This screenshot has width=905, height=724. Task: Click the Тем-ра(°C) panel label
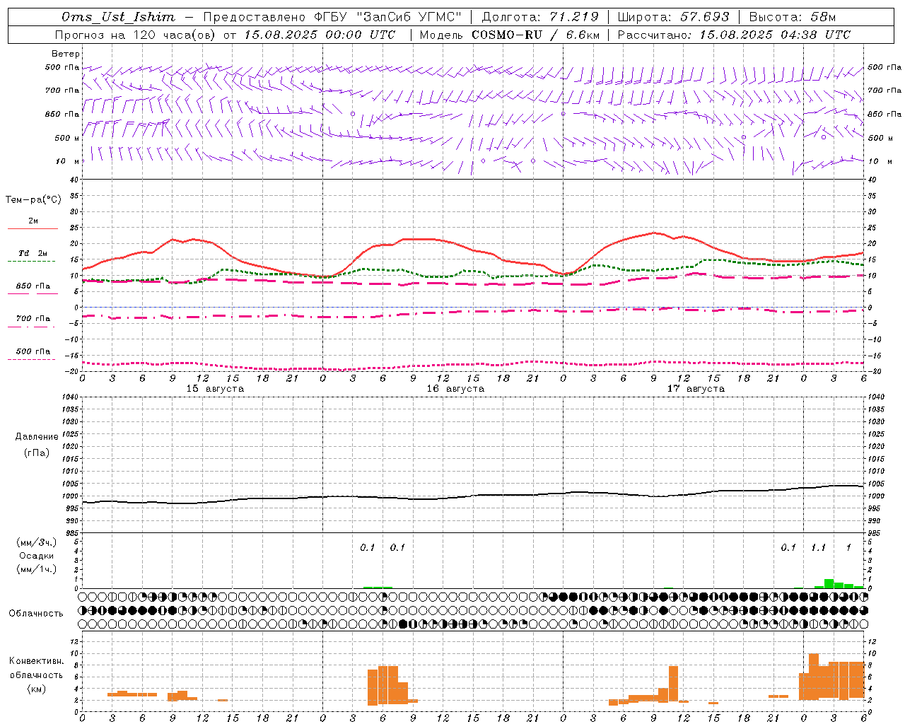pyautogui.click(x=33, y=200)
